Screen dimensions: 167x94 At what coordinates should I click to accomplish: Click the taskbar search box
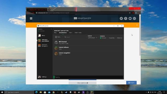tap(19, 92)
